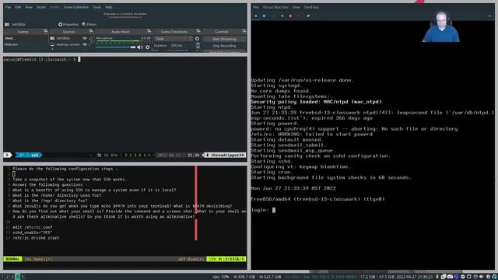
Task: Click the VM run button
Action: [x=275, y=16]
